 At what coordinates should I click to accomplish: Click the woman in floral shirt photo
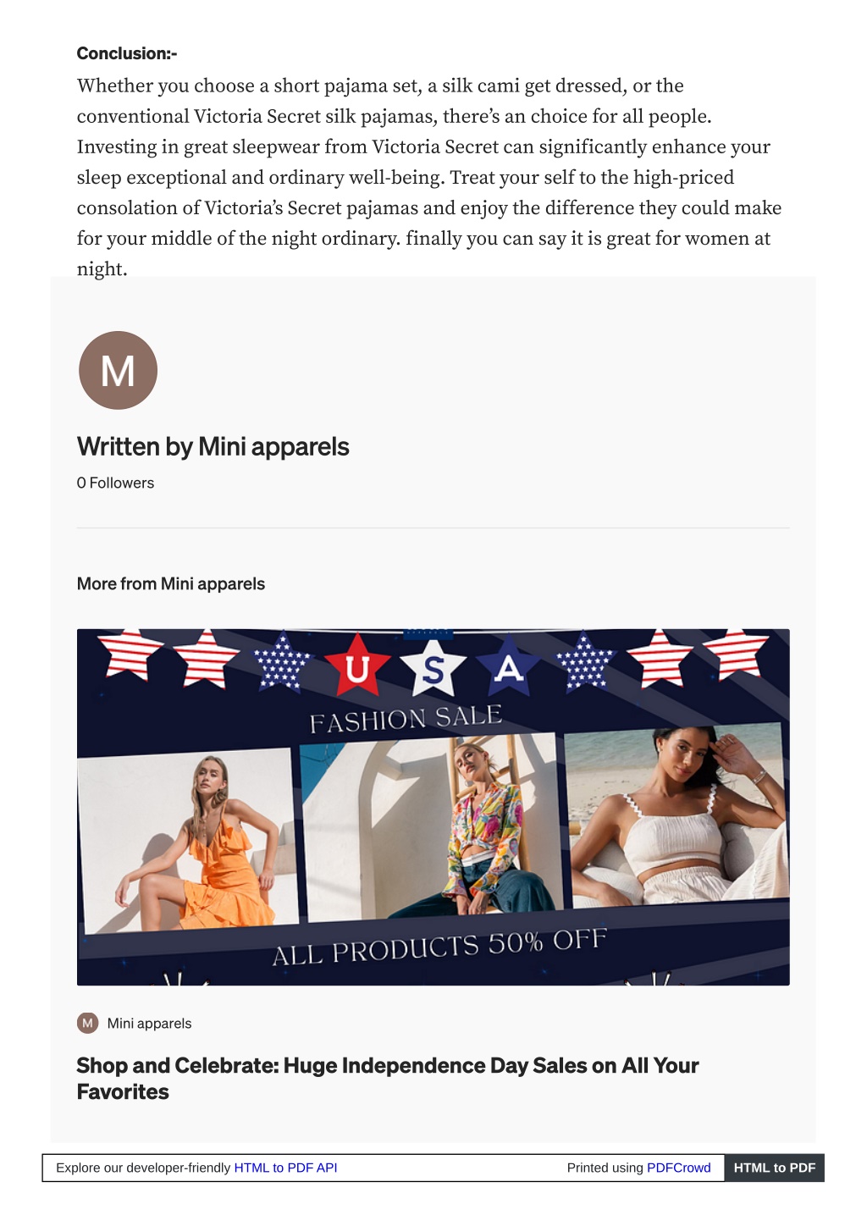432,827
